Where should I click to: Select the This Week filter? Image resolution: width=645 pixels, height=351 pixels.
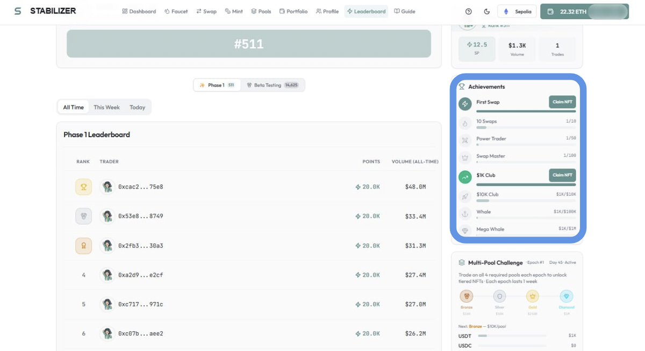(106, 107)
